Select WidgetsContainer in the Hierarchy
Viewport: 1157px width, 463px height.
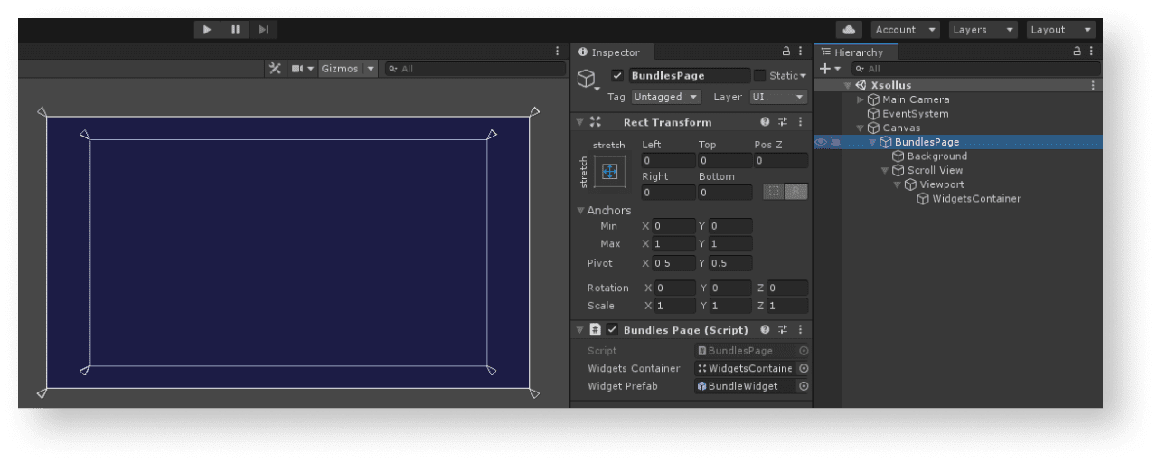[x=976, y=199]
